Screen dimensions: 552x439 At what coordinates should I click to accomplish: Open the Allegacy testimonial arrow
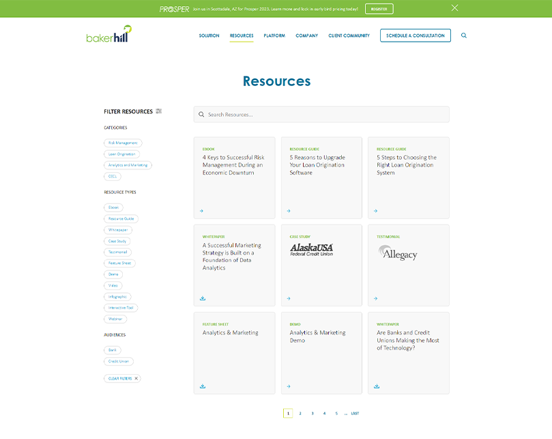click(x=376, y=298)
